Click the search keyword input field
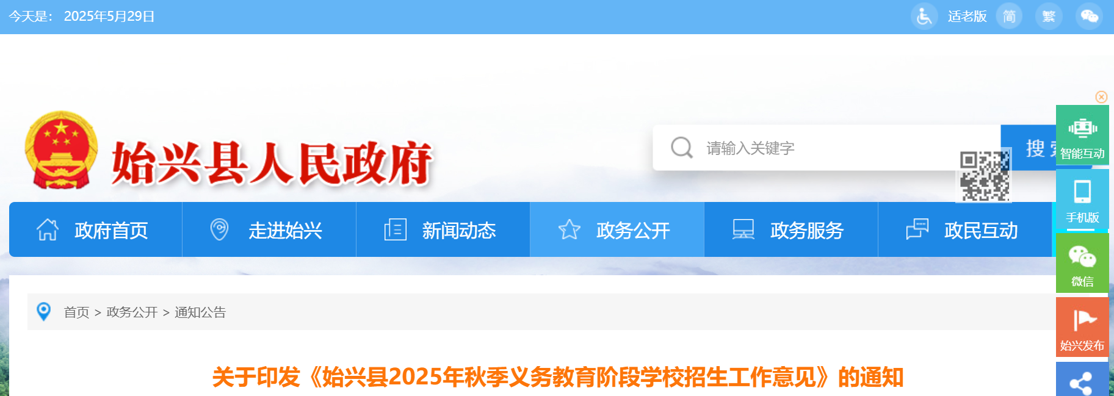Image resolution: width=1114 pixels, height=396 pixels. click(830, 148)
